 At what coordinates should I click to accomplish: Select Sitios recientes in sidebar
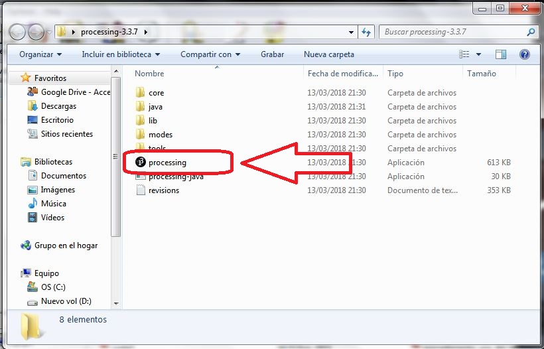pyautogui.click(x=67, y=134)
